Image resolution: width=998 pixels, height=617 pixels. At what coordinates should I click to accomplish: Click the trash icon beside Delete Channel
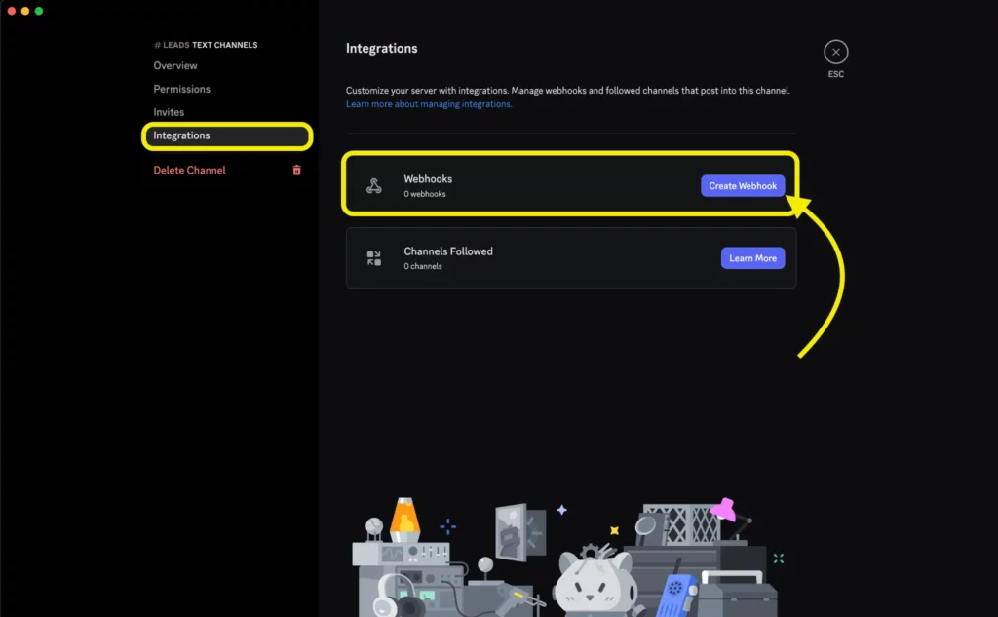pyautogui.click(x=297, y=170)
